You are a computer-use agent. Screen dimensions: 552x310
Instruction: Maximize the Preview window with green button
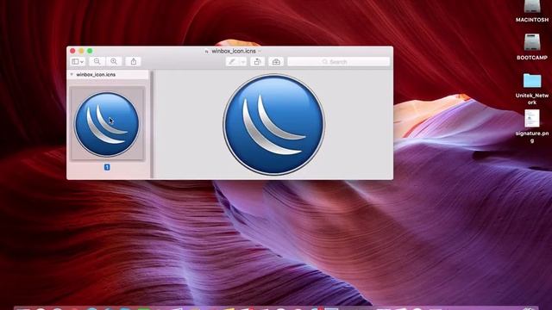click(90, 51)
